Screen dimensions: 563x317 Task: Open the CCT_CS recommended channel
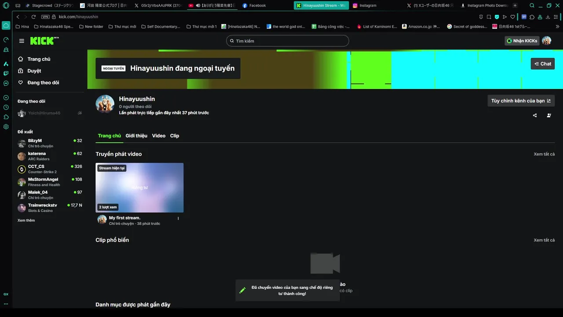click(x=50, y=169)
